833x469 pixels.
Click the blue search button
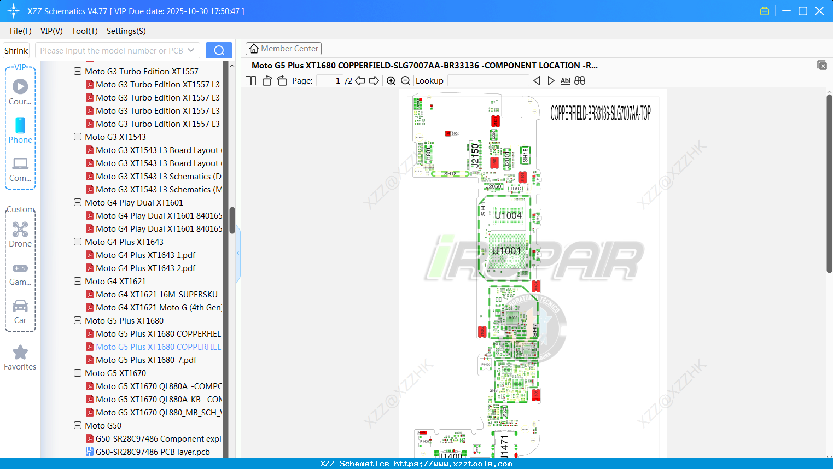(x=219, y=50)
